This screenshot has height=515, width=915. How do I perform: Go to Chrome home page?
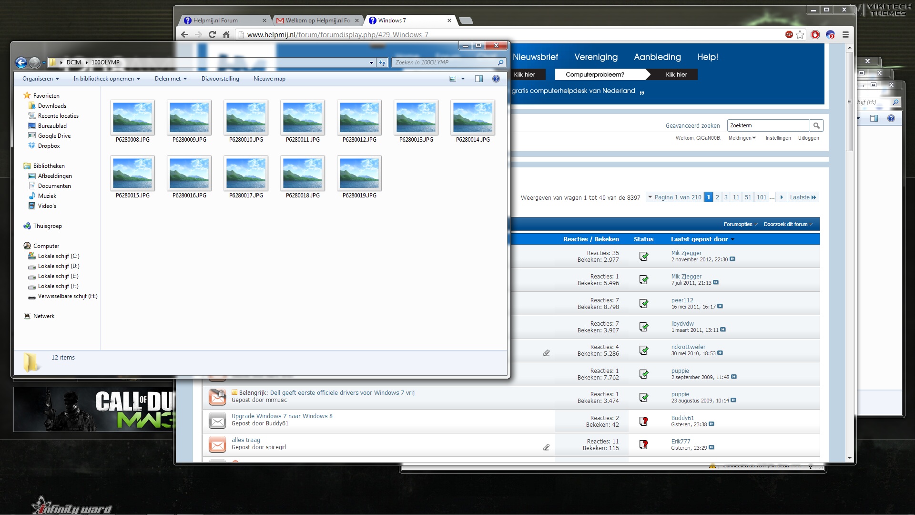226,34
